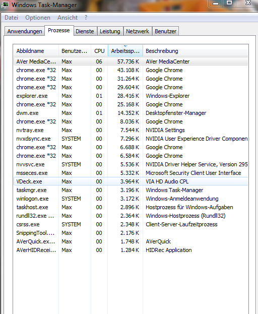Select the rundll32.exe process
Image resolution: width=258 pixels, height=314 pixels.
[x=131, y=216]
